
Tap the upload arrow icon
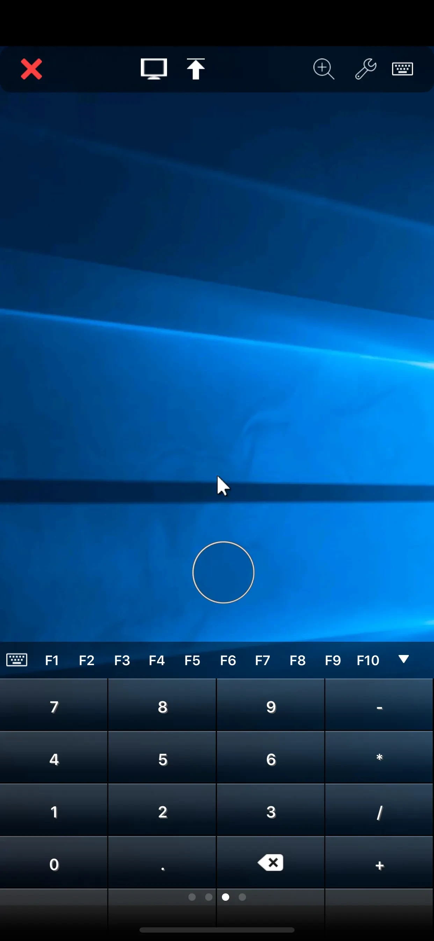[196, 69]
